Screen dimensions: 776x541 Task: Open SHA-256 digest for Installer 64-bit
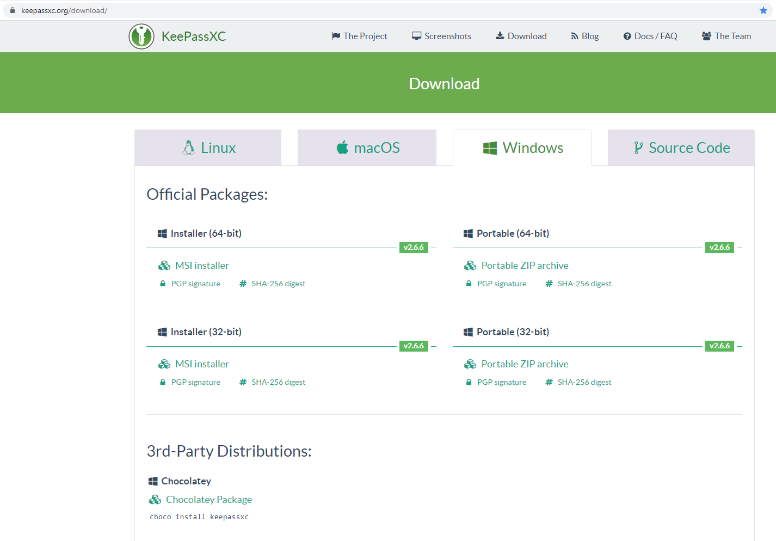(278, 284)
